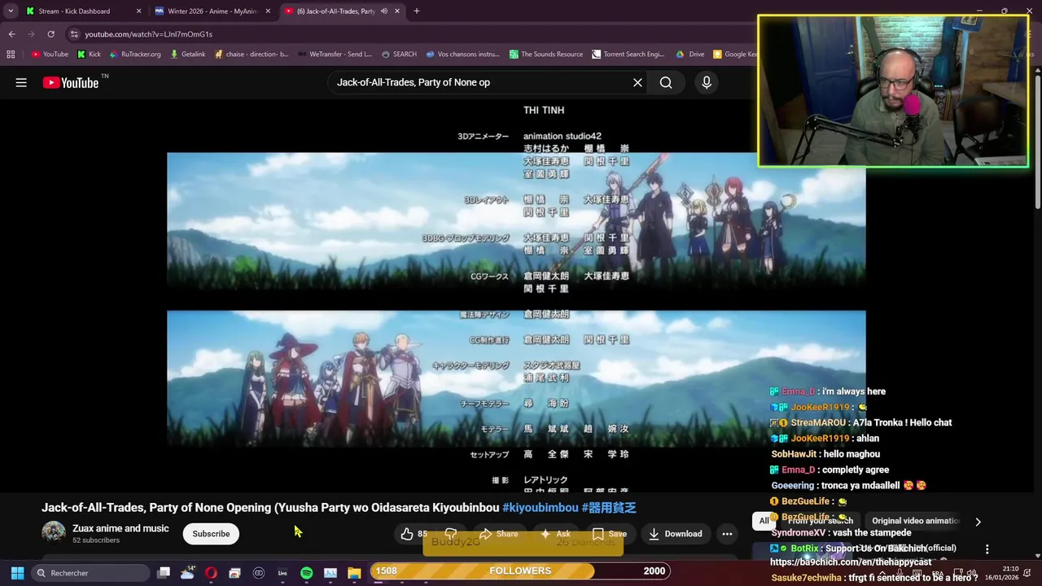Reload the current page

50,34
